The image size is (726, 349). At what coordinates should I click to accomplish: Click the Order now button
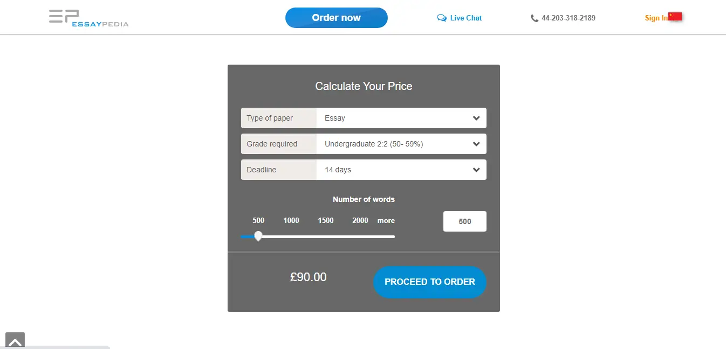[x=336, y=17]
